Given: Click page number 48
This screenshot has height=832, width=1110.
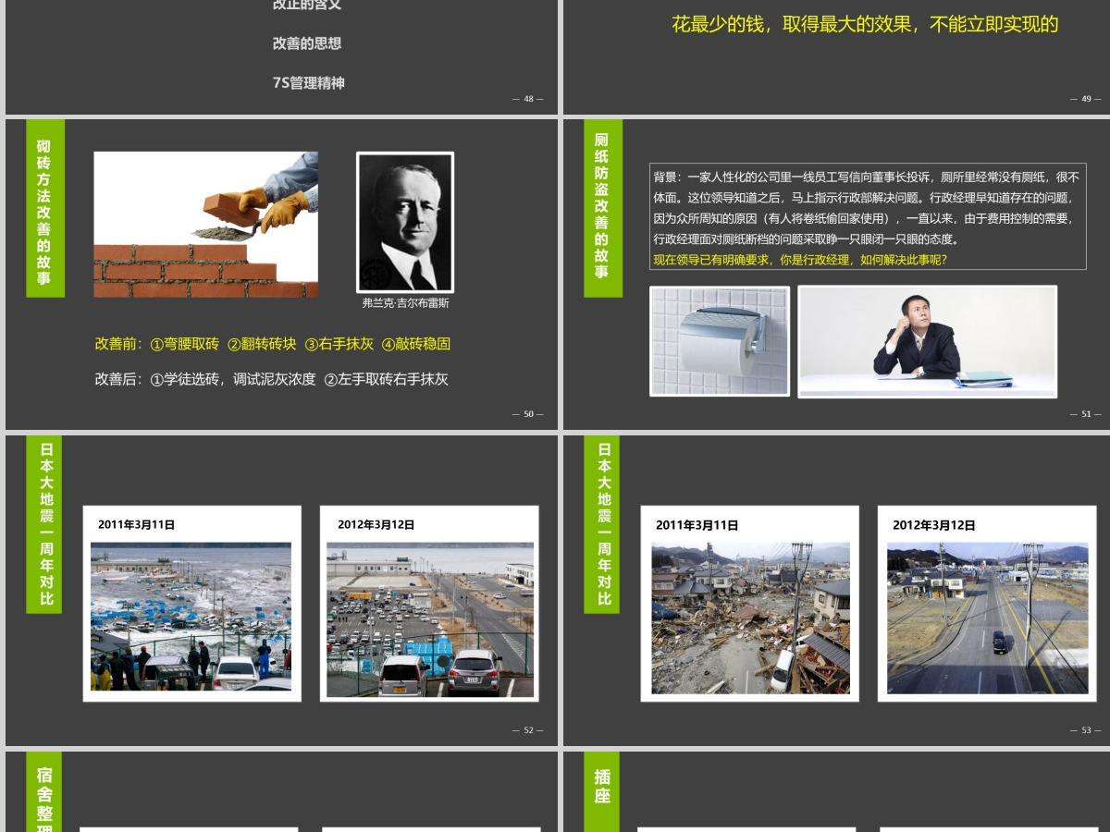Looking at the screenshot, I should [528, 99].
